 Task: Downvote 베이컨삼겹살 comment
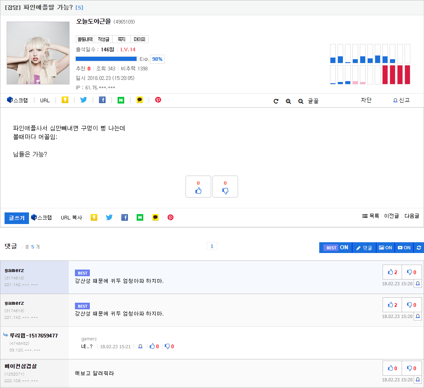click(412, 368)
